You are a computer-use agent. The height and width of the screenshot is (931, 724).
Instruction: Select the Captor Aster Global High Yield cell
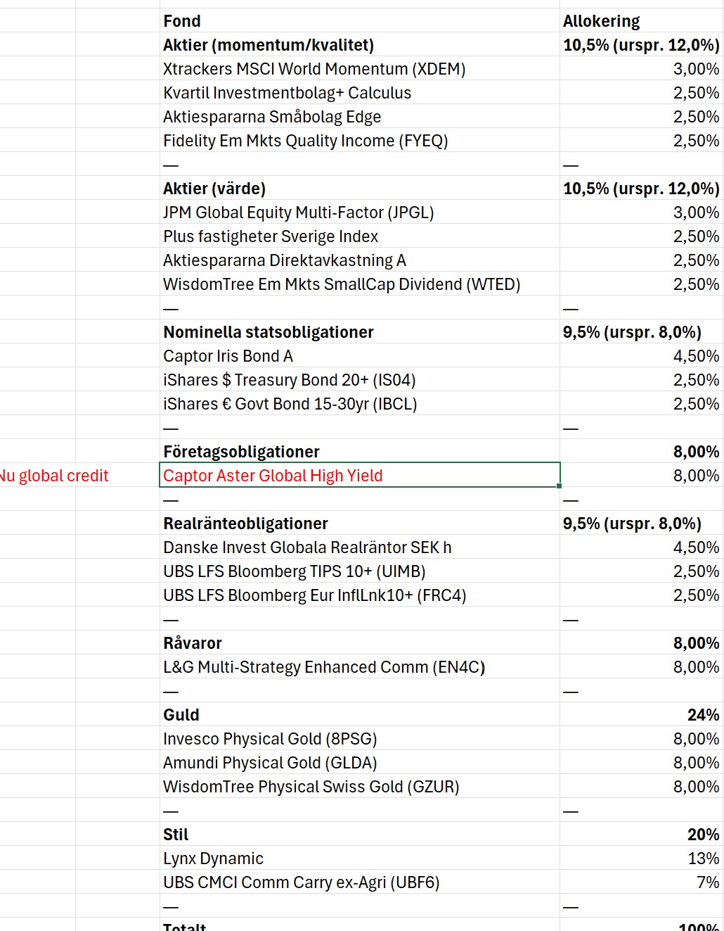[273, 476]
